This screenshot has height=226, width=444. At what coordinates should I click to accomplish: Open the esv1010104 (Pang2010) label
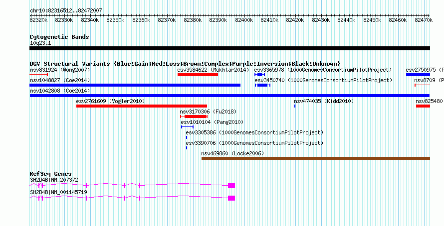click(212, 122)
